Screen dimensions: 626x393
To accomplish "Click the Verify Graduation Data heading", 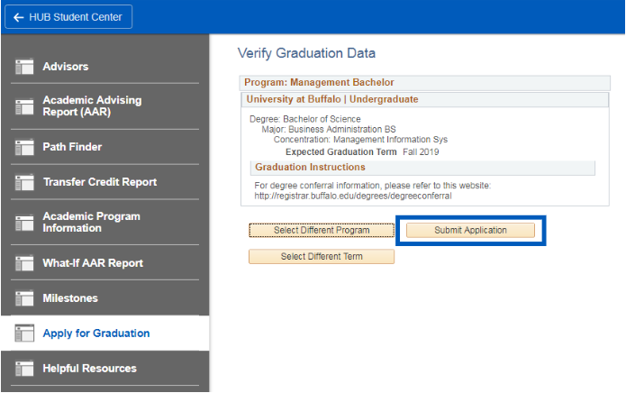I will pyautogui.click(x=306, y=53).
